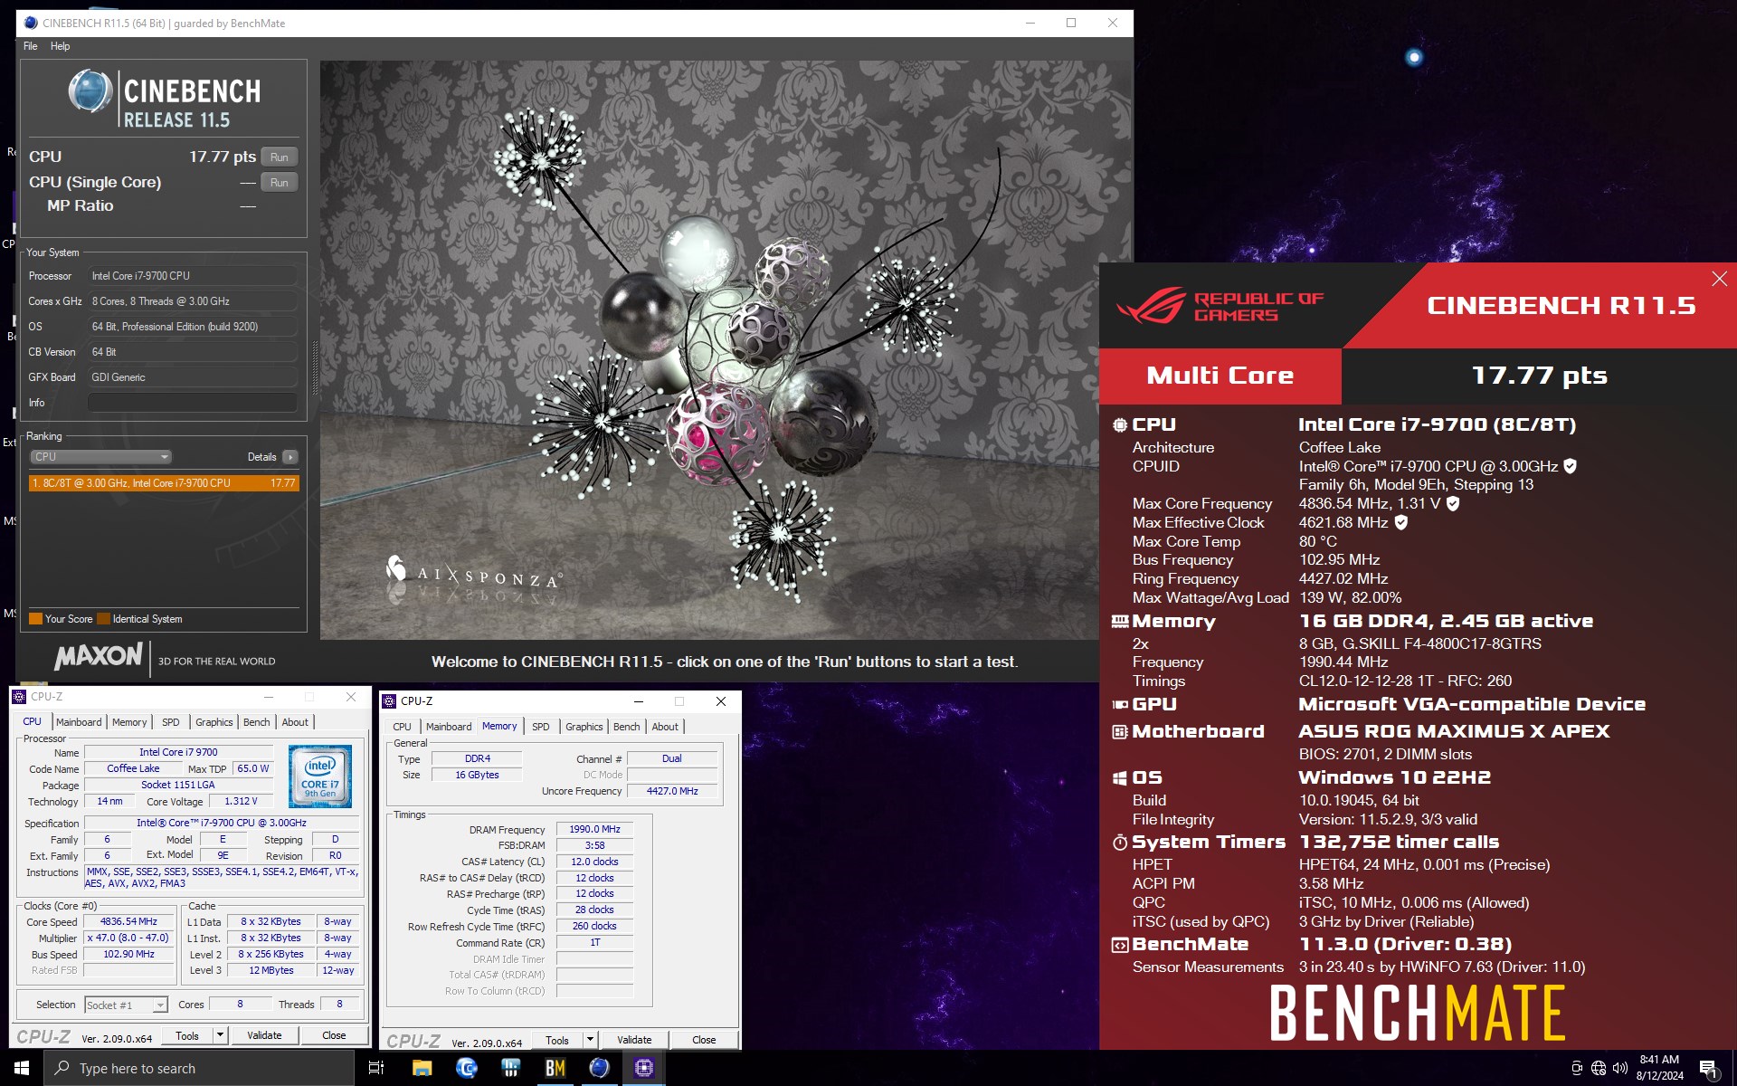Click the BenchMate BM taskbar icon

coord(555,1068)
